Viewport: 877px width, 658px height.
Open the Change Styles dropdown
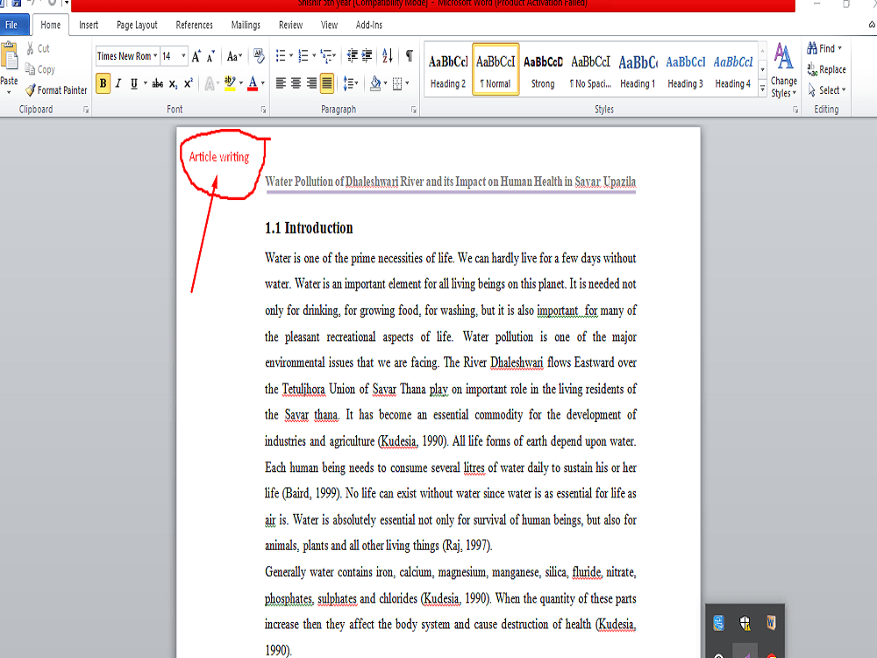click(783, 83)
